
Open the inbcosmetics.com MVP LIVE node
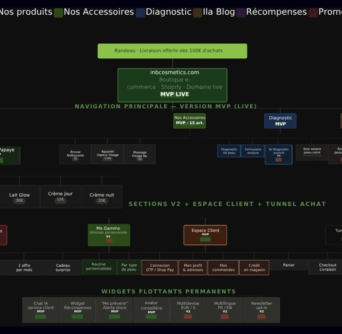(x=172, y=85)
